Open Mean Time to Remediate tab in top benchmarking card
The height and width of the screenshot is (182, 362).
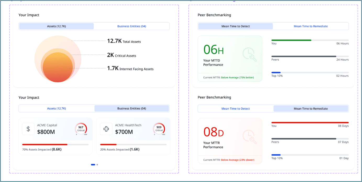click(311, 26)
